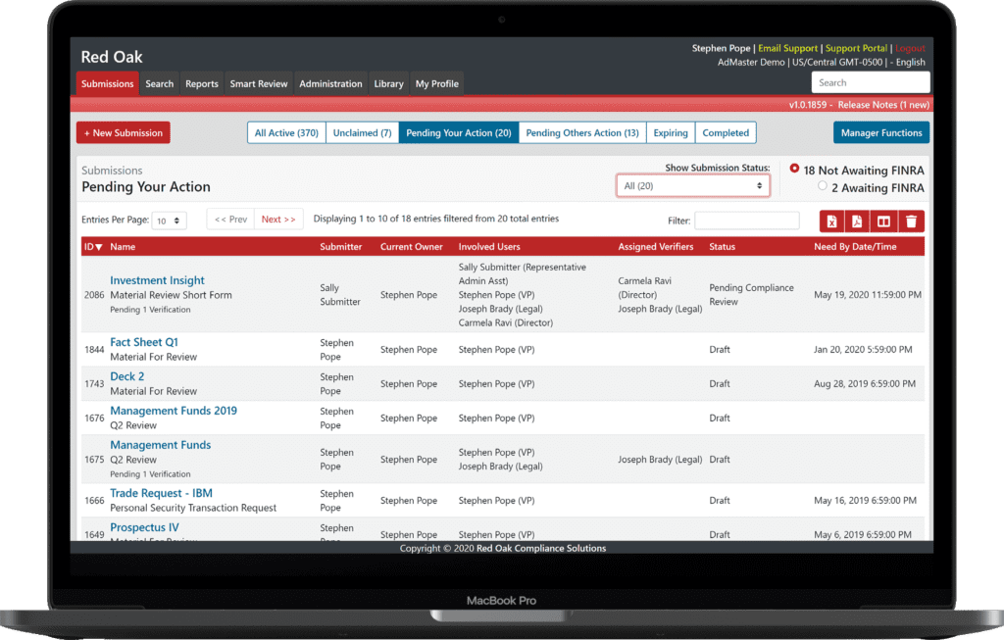Click the date 'Aug 28, 2019 6:59:00 PM'
The image size is (1004, 640).
[x=865, y=384]
